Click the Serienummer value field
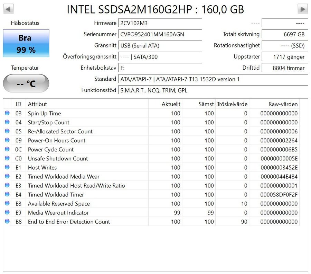311x274 pixels. point(160,34)
